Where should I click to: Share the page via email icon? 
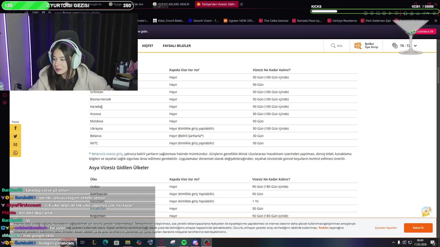[x=15, y=144]
